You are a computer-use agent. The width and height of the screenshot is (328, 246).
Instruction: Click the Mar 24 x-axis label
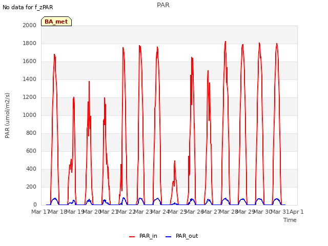point(160,212)
